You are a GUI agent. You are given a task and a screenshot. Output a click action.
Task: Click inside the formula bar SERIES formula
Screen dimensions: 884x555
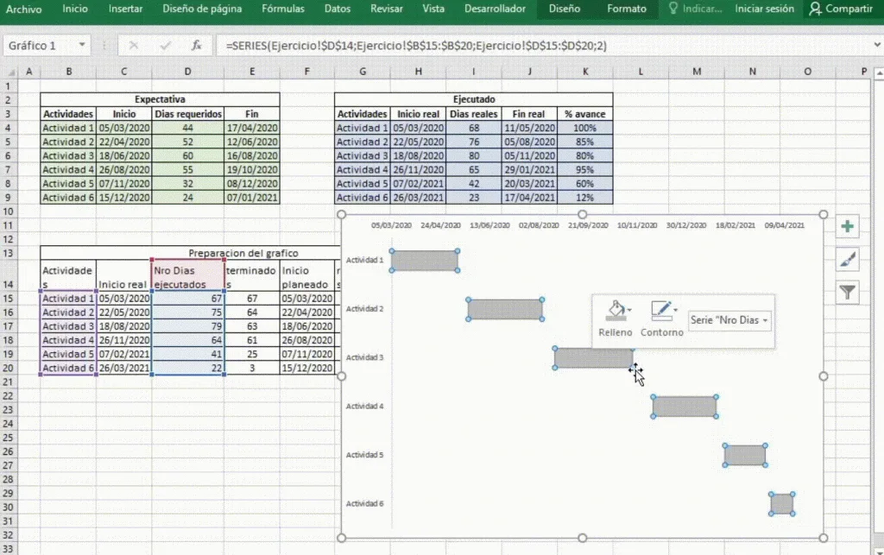[x=416, y=46]
